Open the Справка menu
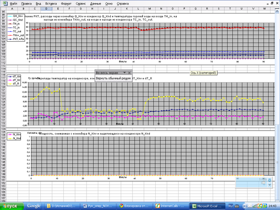This screenshot has width=280, height=210. pos(122,4)
